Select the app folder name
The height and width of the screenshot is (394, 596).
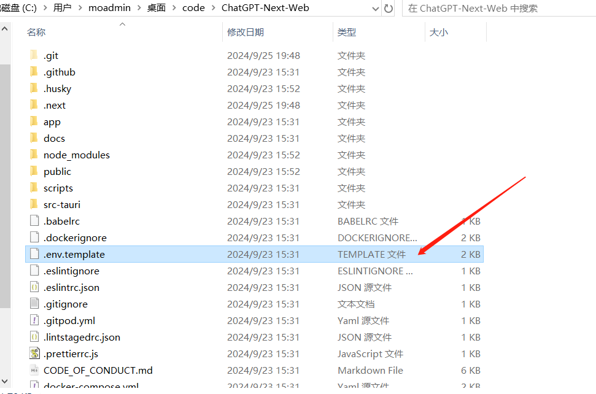[52, 122]
